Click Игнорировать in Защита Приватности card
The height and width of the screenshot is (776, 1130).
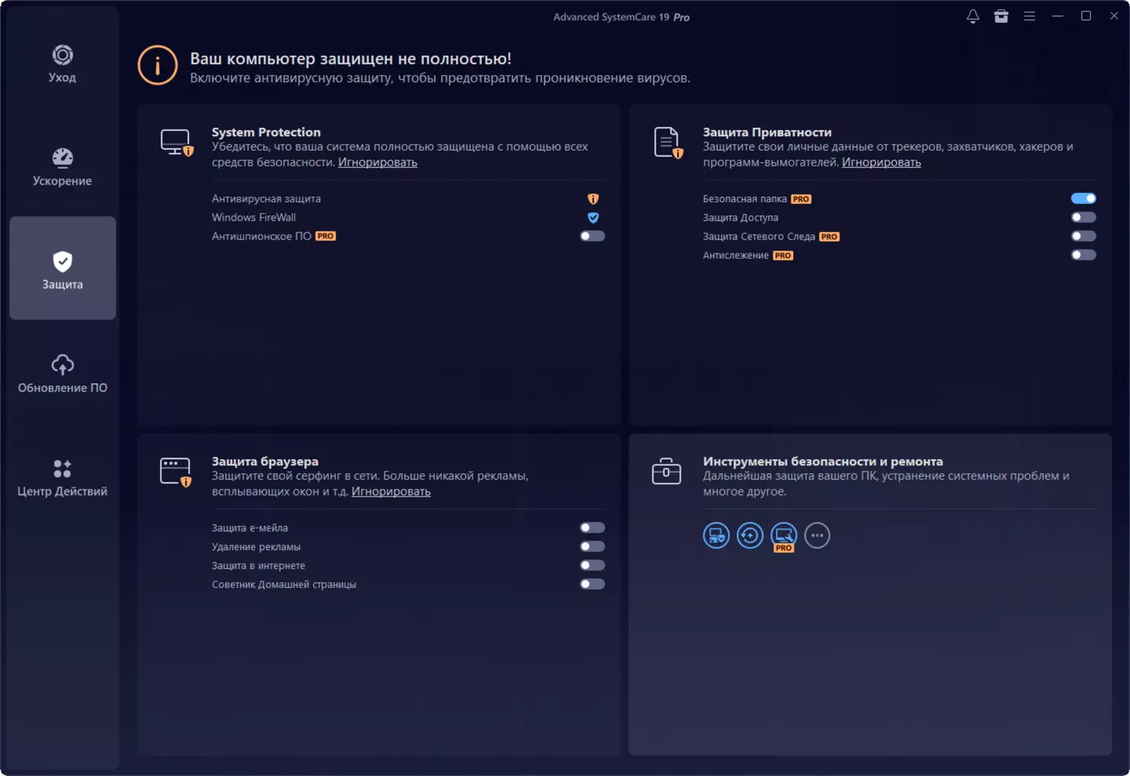point(881,162)
